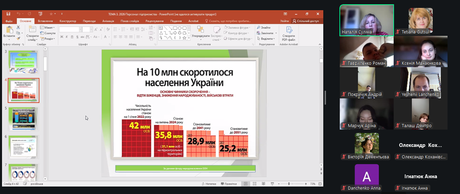
Task: Enable normal view in status bar
Action: point(246,184)
